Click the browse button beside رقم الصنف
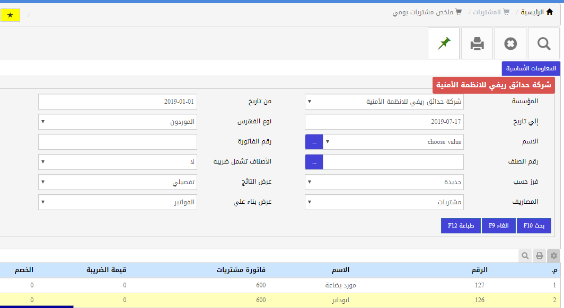This screenshot has height=308, width=564. pos(314,162)
